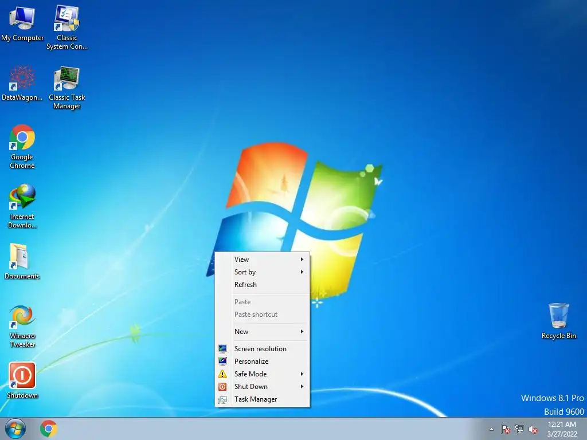587x440 pixels.
Task: Open the clock showing 12:21 AM
Action: (x=562, y=429)
